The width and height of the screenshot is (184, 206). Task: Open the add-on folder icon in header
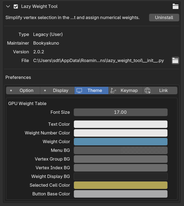pyautogui.click(x=175, y=7)
